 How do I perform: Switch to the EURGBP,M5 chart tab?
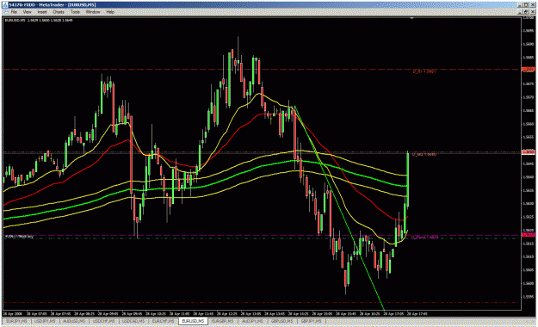222,321
